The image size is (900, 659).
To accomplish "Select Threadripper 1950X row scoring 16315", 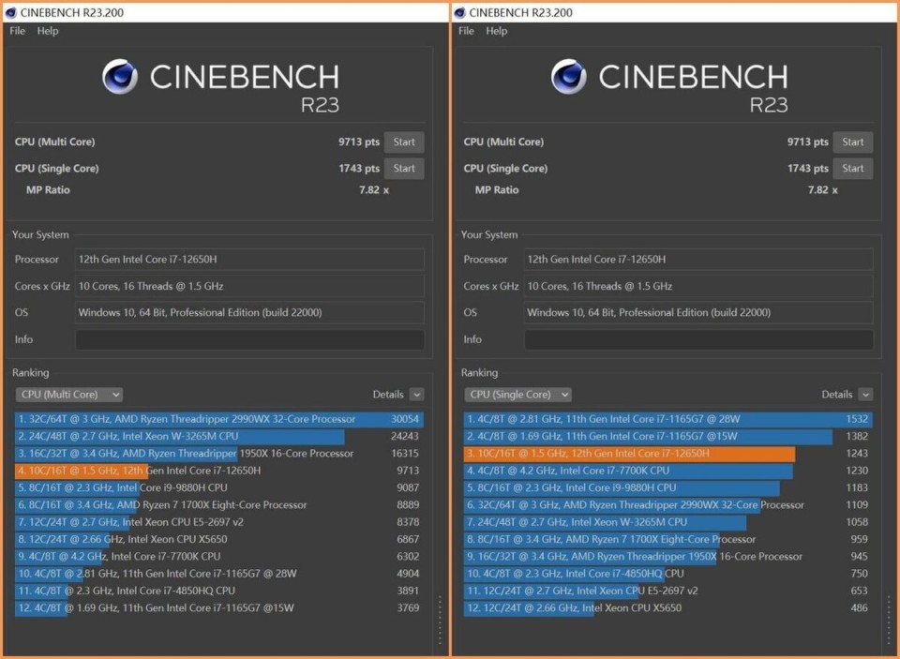I will (219, 454).
